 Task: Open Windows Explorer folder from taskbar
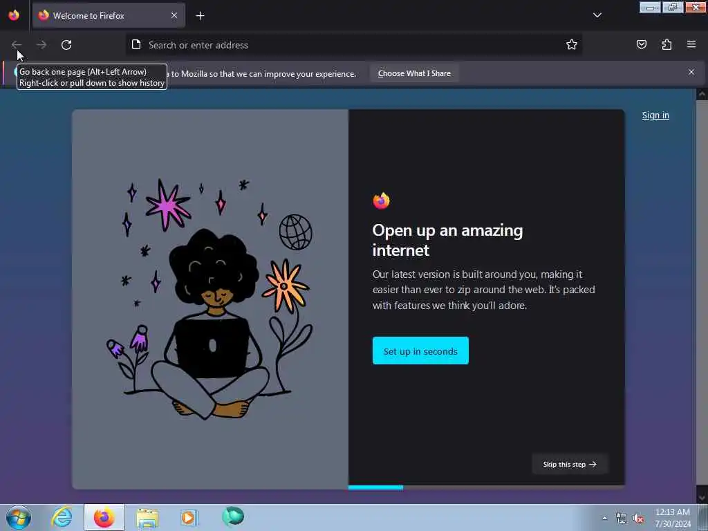click(x=147, y=517)
